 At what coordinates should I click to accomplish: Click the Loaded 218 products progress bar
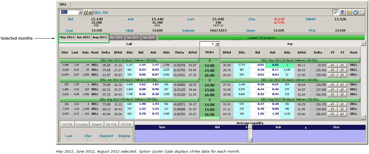pos(261,38)
